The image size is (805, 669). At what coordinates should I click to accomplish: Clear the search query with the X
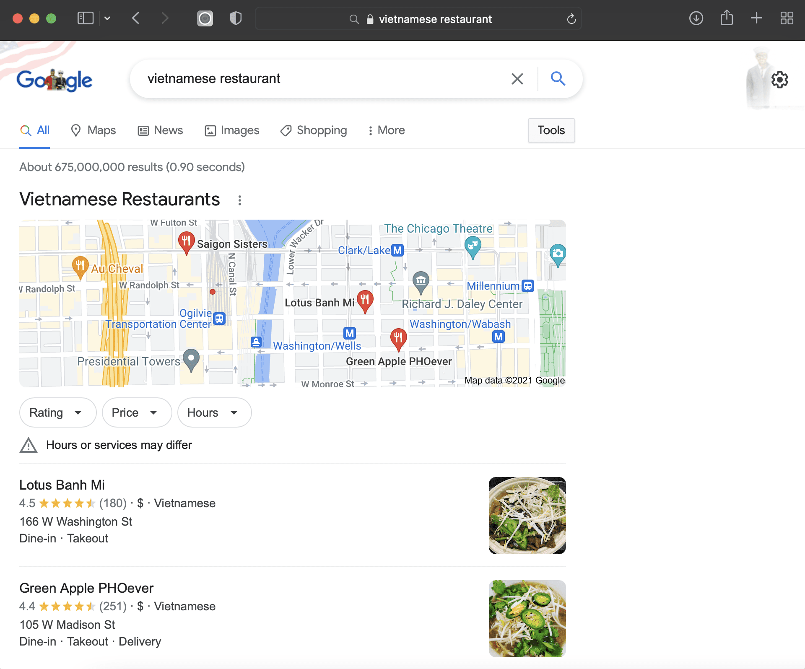[x=517, y=78]
